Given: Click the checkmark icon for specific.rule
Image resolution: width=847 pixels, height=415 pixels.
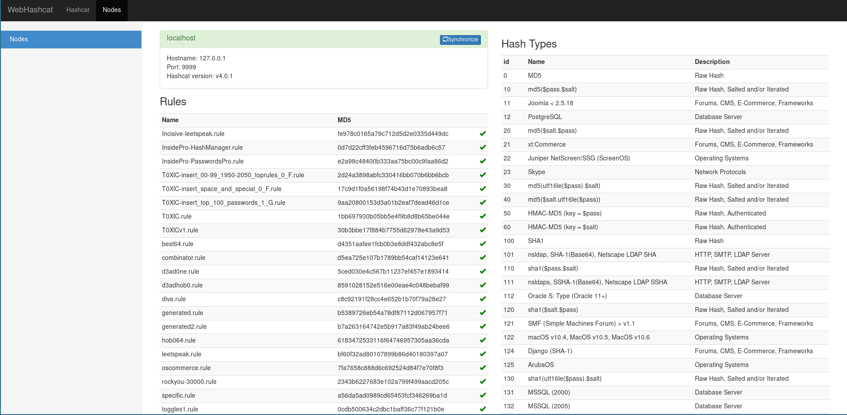Looking at the screenshot, I should (x=483, y=395).
